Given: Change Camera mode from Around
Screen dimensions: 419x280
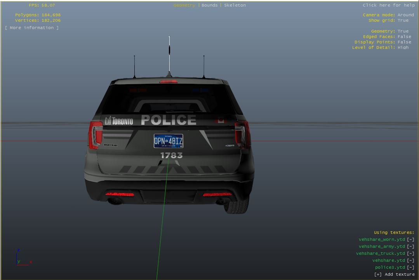Looking at the screenshot, I should 405,15.
